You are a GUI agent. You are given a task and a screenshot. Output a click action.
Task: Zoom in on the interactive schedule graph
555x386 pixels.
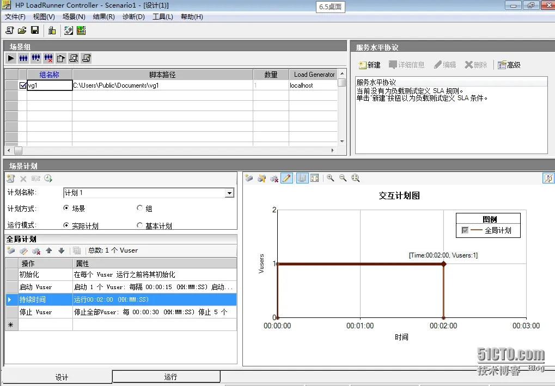point(330,178)
